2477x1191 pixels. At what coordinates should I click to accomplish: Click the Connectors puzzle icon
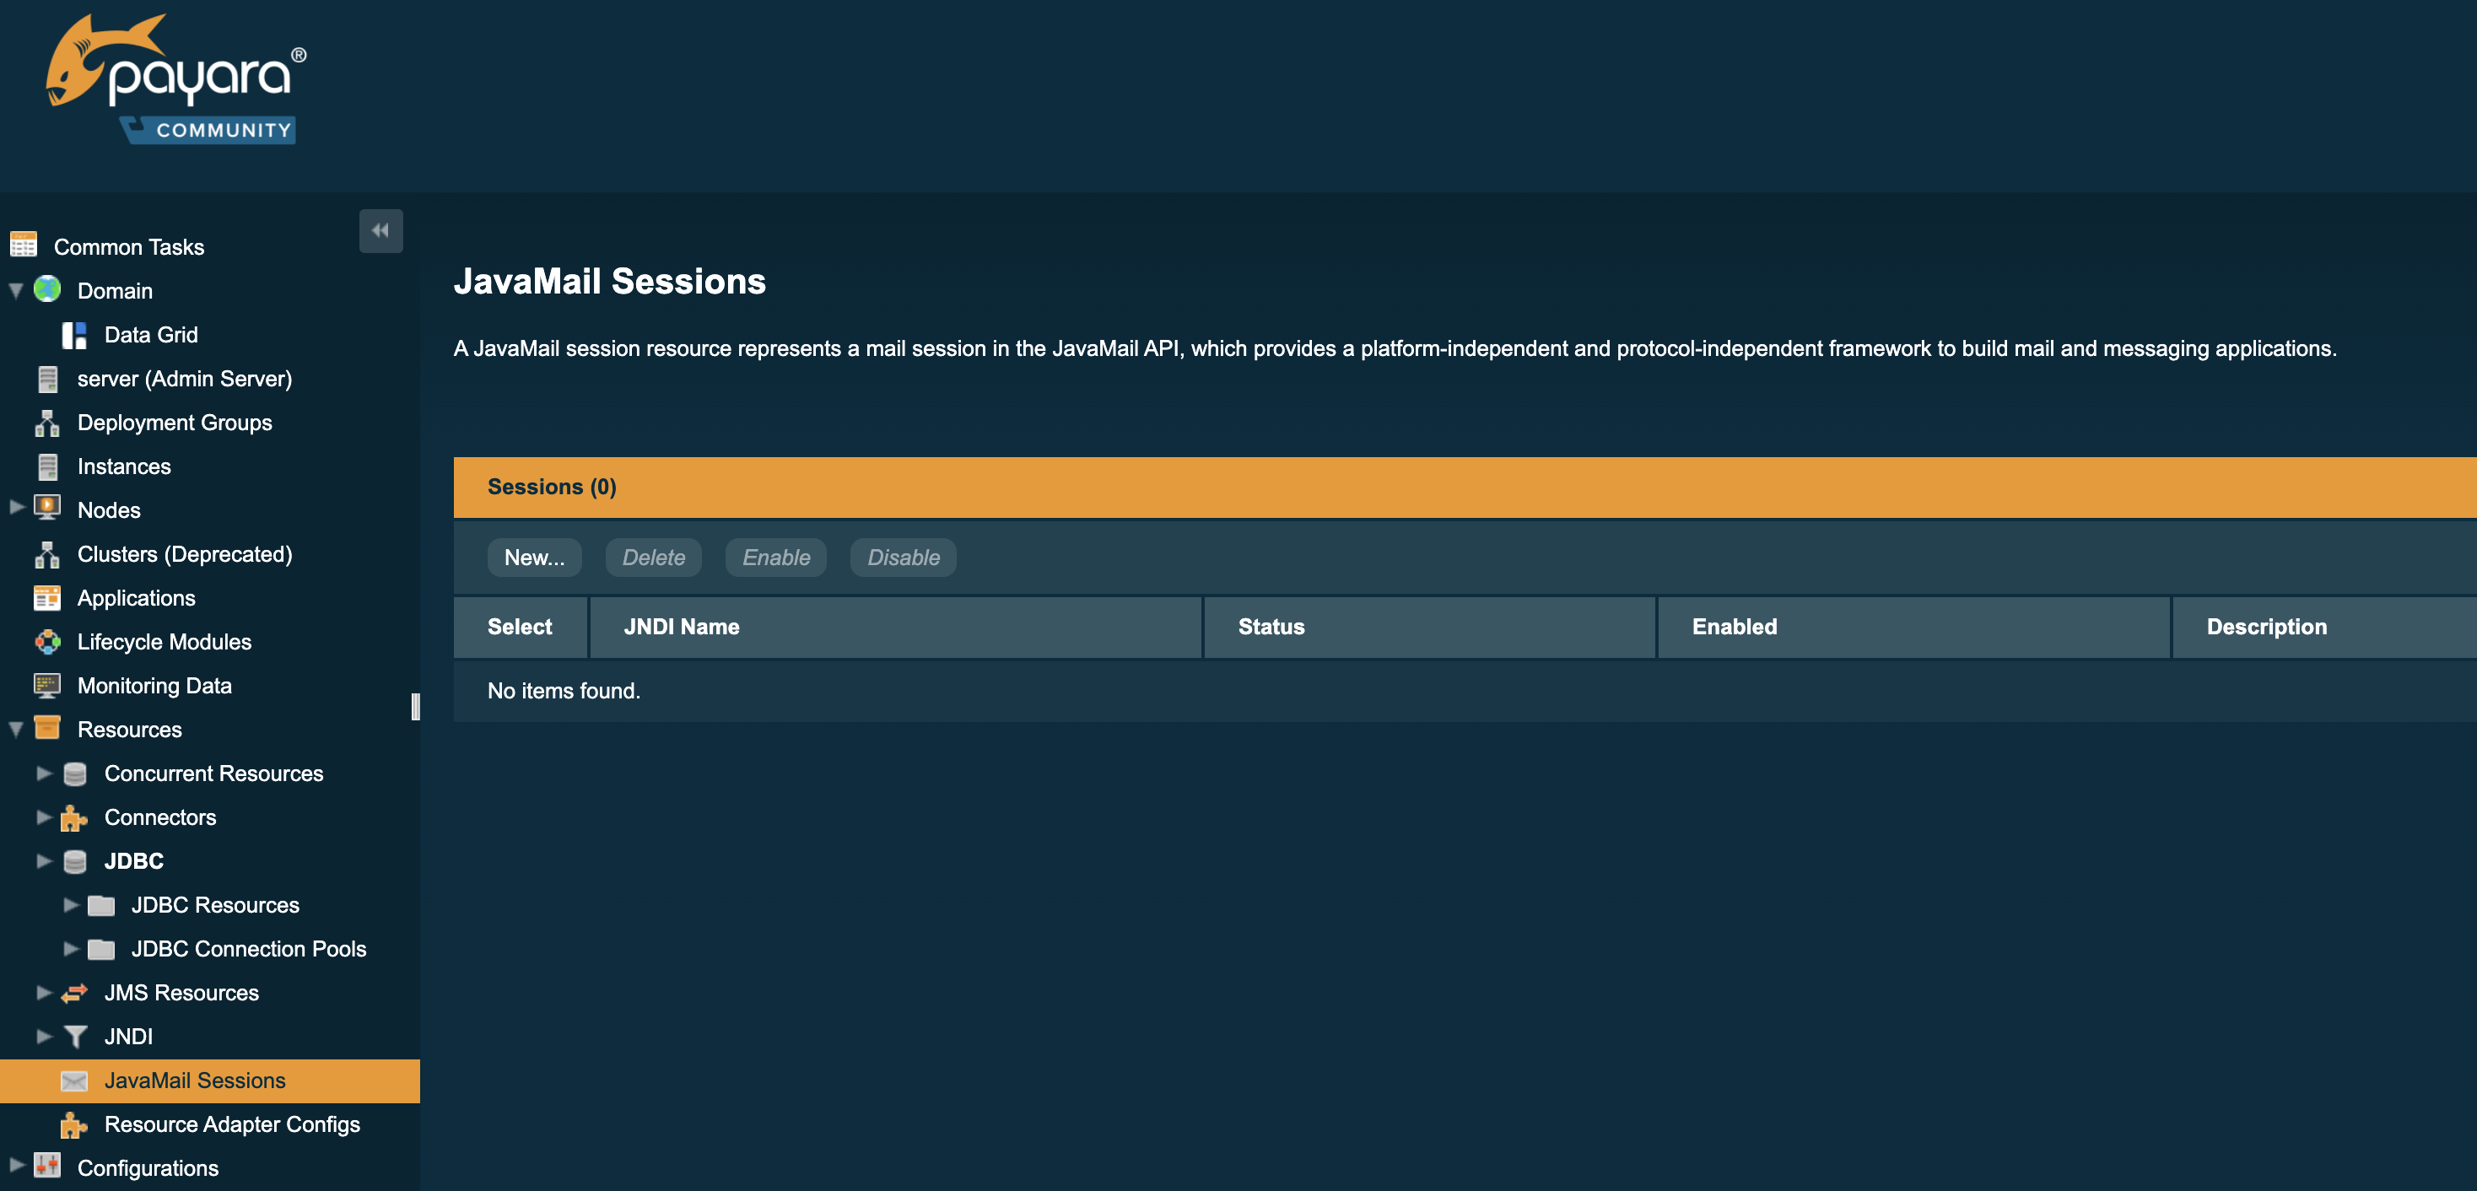tap(74, 817)
